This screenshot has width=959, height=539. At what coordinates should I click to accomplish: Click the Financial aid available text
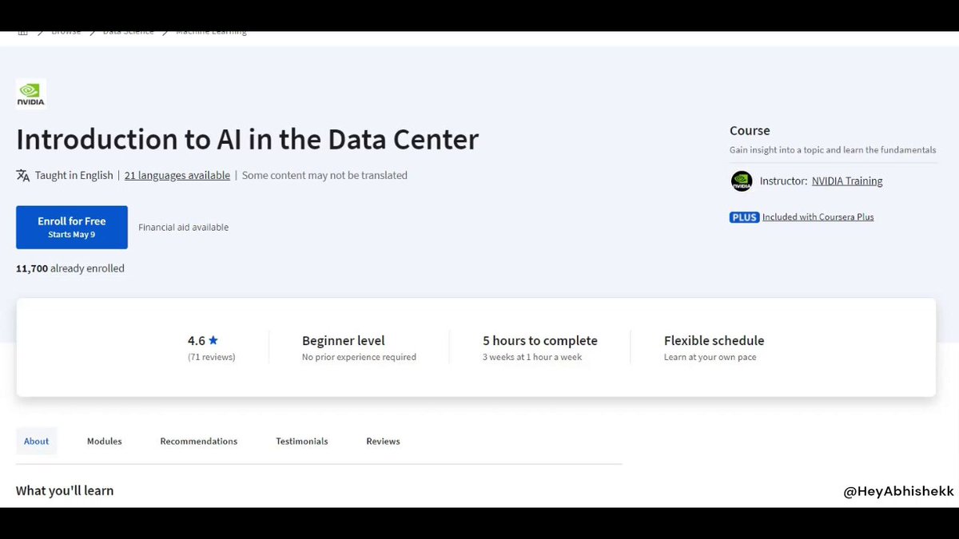tap(183, 228)
